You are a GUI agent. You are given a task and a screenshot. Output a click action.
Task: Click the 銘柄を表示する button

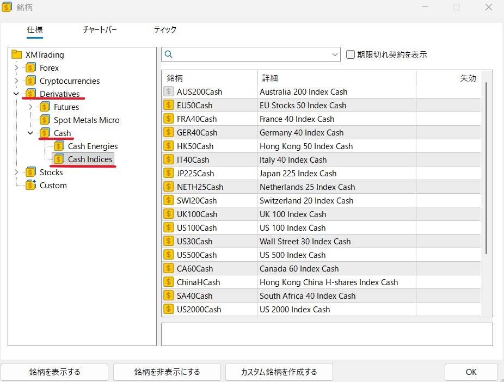coord(54,372)
